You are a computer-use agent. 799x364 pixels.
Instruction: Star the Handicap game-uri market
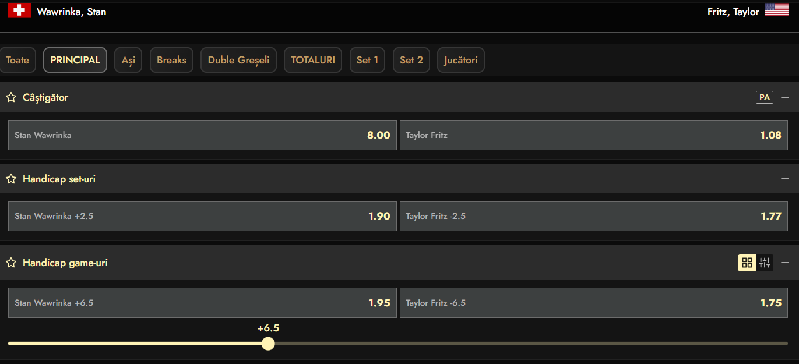[10, 263]
